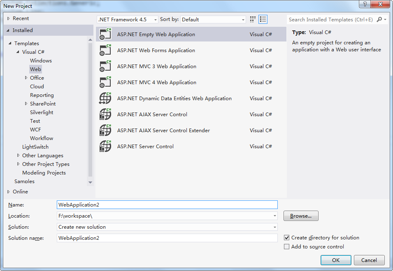Viewport: 393px width, 271px height.
Task: Click the search magnifier icon
Action: [x=379, y=19]
